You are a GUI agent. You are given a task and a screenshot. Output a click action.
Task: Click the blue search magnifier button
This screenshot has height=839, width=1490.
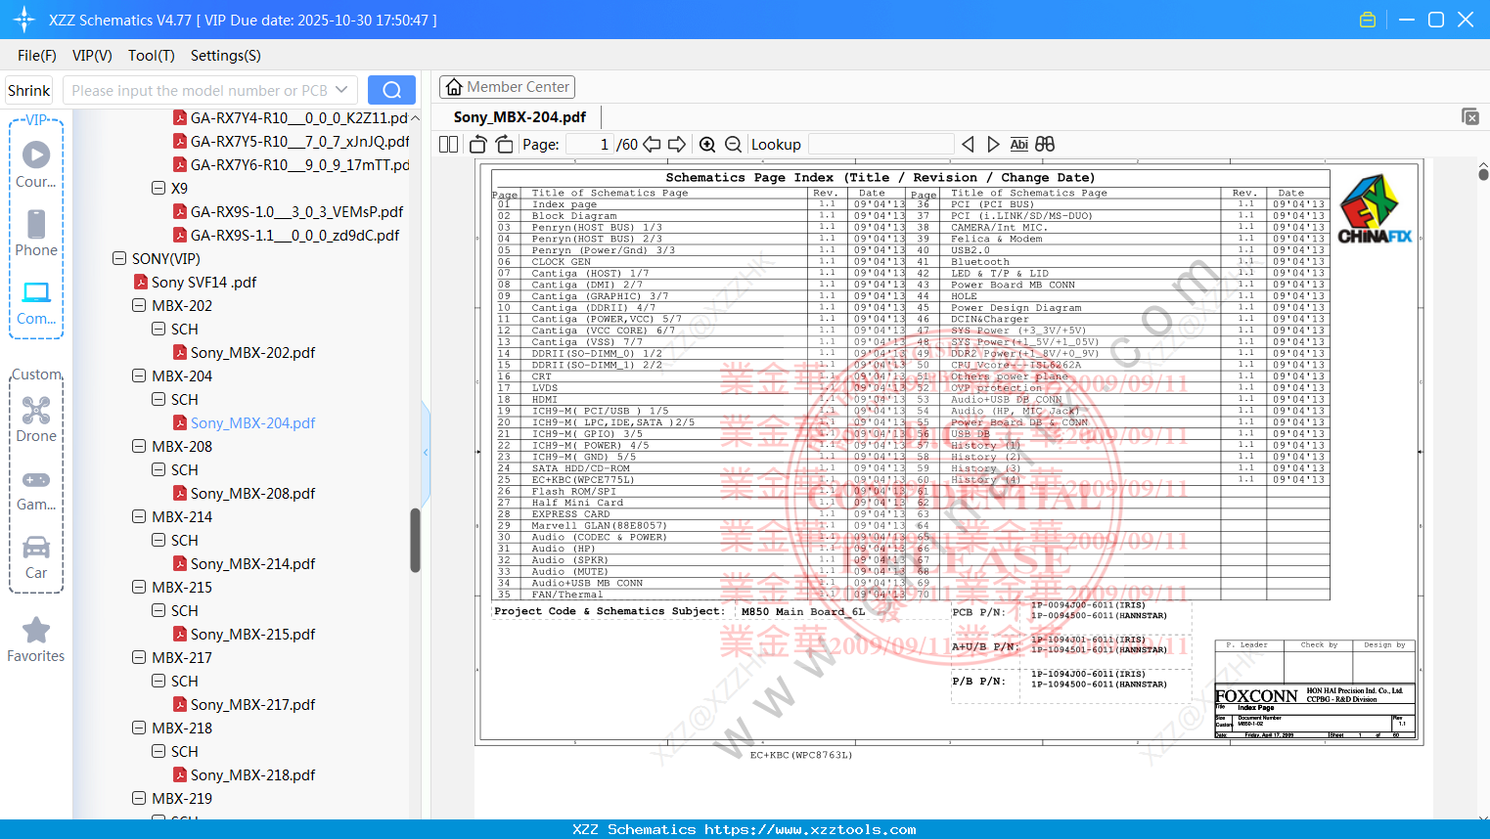point(391,90)
